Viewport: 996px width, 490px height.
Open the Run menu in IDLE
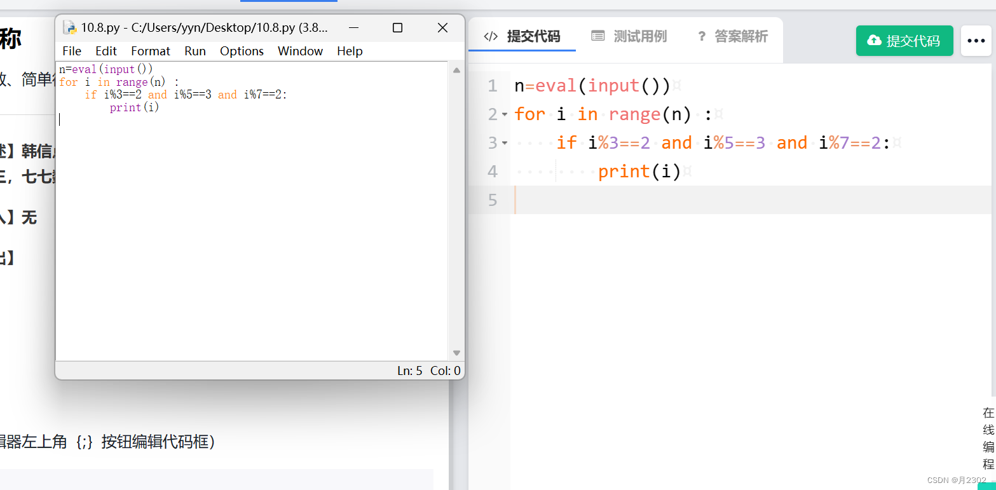[194, 51]
